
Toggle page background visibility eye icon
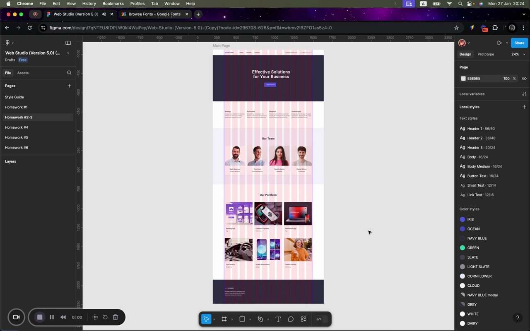coord(524,79)
